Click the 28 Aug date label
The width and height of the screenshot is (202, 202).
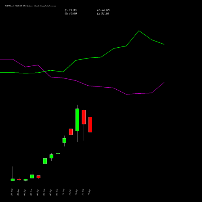click(x=12, y=192)
